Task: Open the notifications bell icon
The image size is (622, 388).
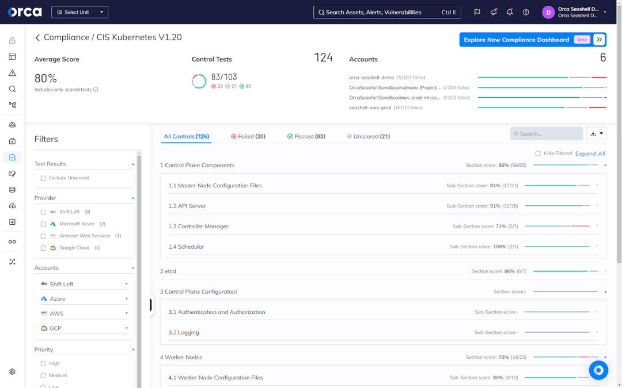Action: (510, 12)
